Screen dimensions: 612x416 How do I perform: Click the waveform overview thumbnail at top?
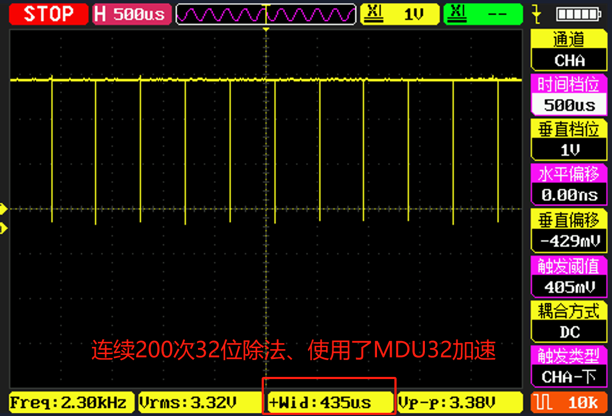[x=266, y=15]
